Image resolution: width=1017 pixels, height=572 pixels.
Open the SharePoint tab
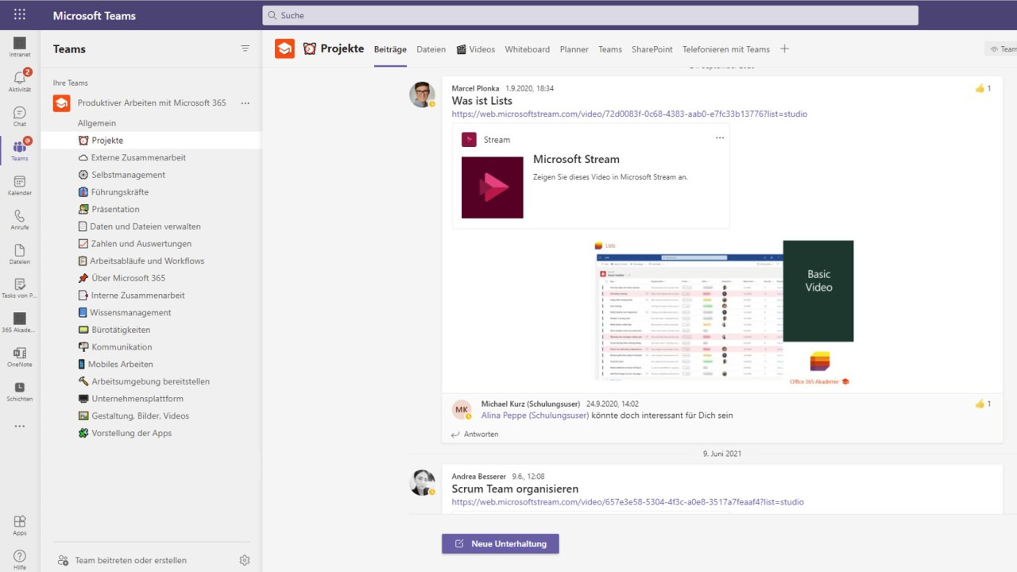(x=652, y=49)
